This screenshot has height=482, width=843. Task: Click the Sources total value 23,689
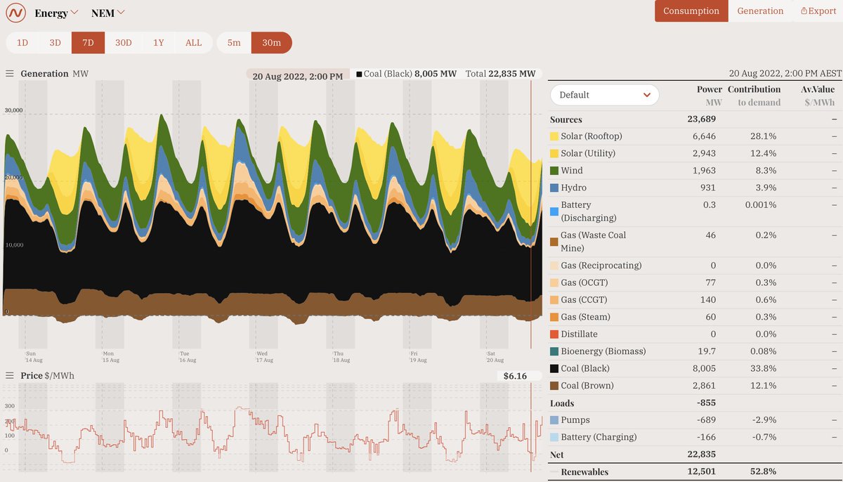pyautogui.click(x=701, y=119)
